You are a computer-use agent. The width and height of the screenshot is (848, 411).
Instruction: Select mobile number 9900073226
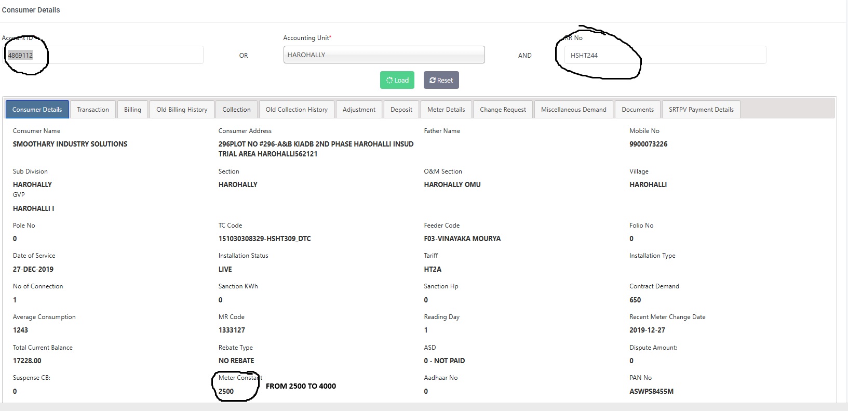[649, 144]
